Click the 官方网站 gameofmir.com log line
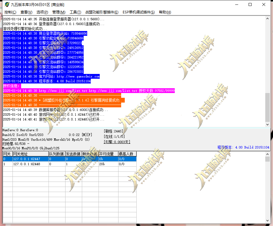This screenshot has height=226, width=273. pyautogui.click(x=52, y=76)
